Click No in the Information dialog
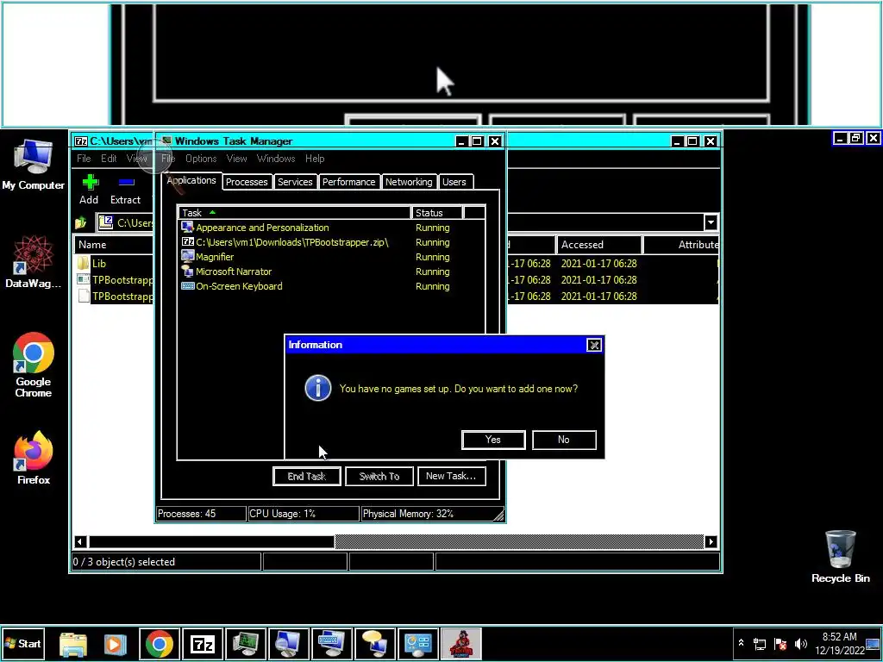 [564, 440]
